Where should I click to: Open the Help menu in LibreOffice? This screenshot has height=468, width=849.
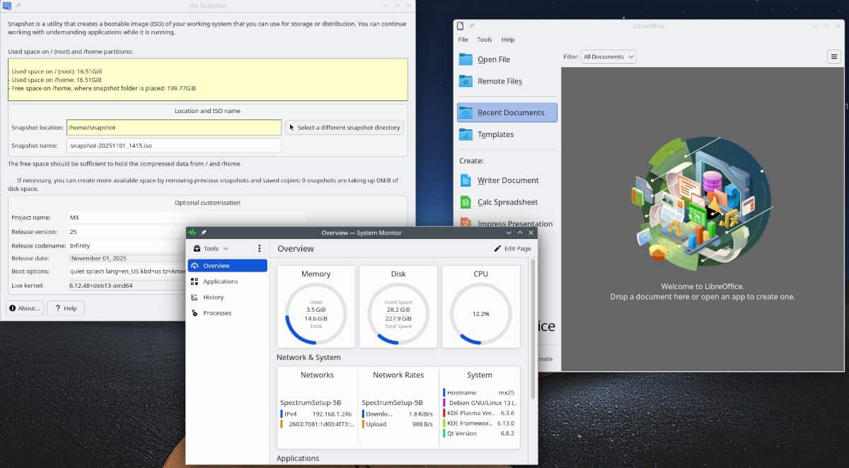(x=508, y=40)
